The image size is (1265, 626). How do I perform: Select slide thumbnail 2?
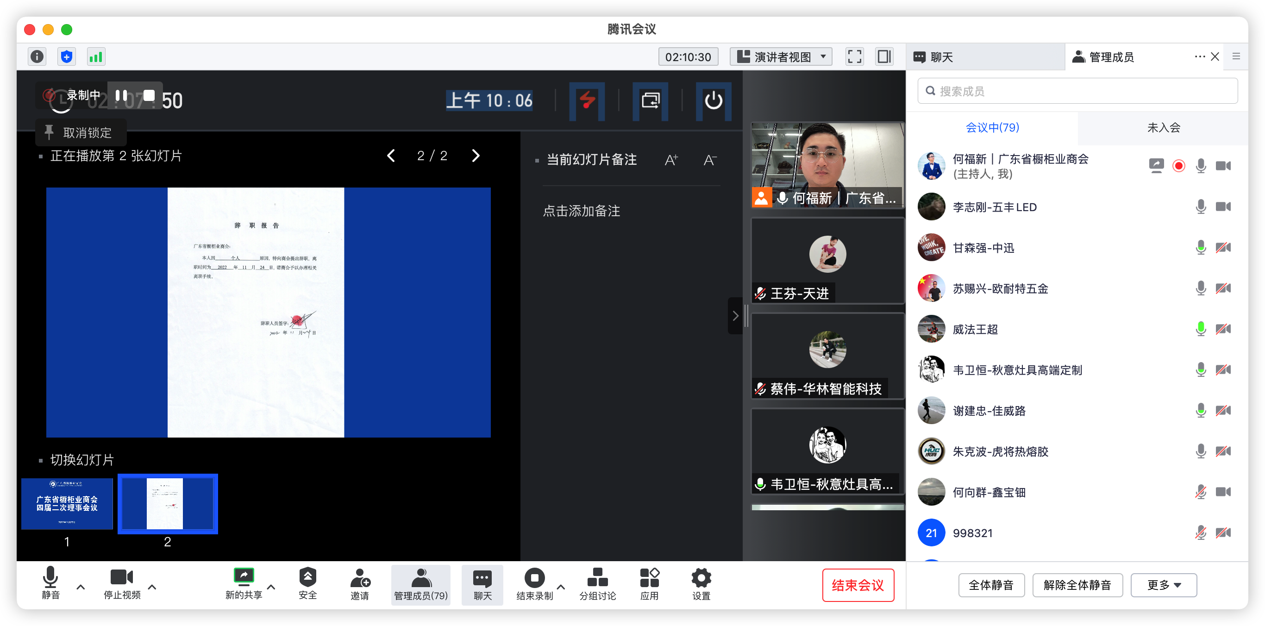coord(168,504)
